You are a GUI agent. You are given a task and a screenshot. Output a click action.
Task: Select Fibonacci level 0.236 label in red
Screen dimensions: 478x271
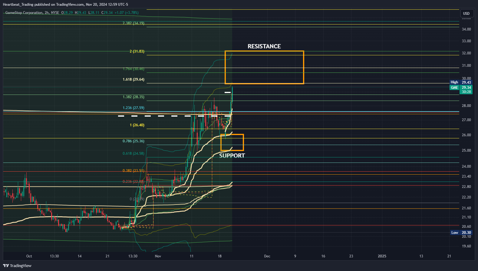(134, 182)
